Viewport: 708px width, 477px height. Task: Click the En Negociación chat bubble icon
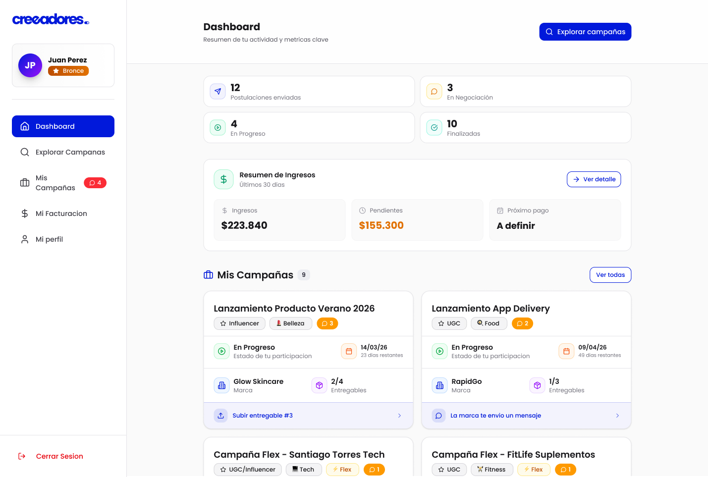point(434,92)
